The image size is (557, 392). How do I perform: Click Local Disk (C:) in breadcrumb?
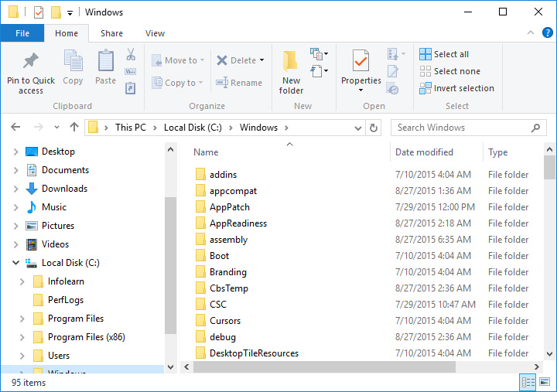193,128
